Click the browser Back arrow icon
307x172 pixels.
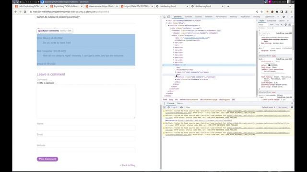point(15,11)
